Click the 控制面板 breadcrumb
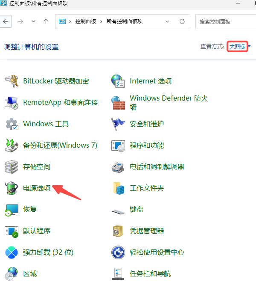Image resolution: width=256 pixels, height=285 pixels. click(85, 21)
